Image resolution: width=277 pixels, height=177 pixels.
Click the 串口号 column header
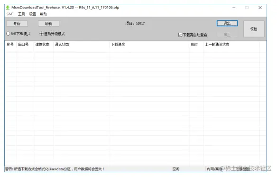pos(25,45)
